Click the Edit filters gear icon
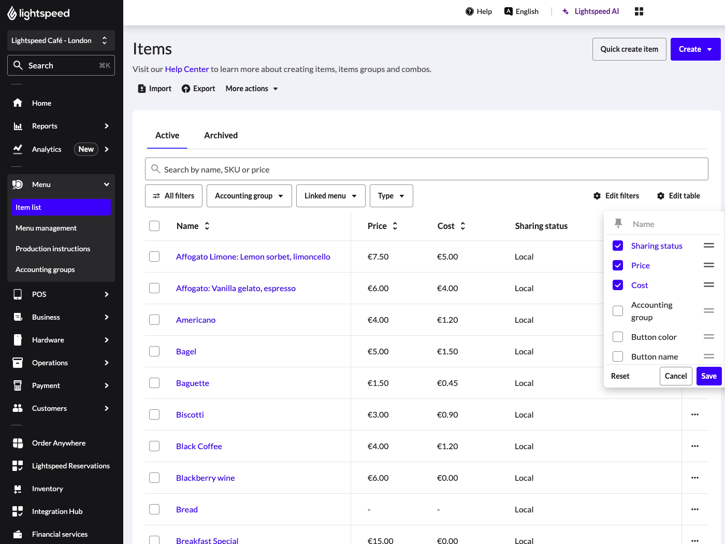Image resolution: width=725 pixels, height=544 pixels. pyautogui.click(x=597, y=196)
